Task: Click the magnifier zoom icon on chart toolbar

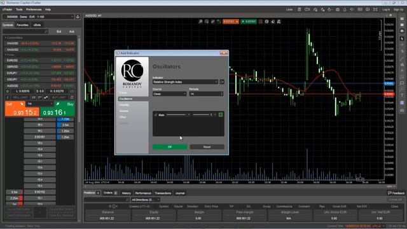Action: pos(201,22)
